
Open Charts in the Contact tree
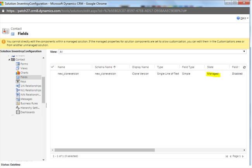click(24, 73)
